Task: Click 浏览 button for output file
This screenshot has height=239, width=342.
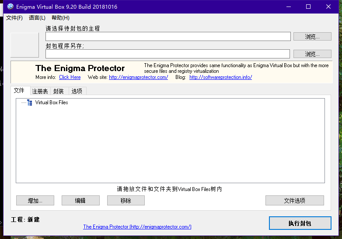Action: click(x=312, y=54)
